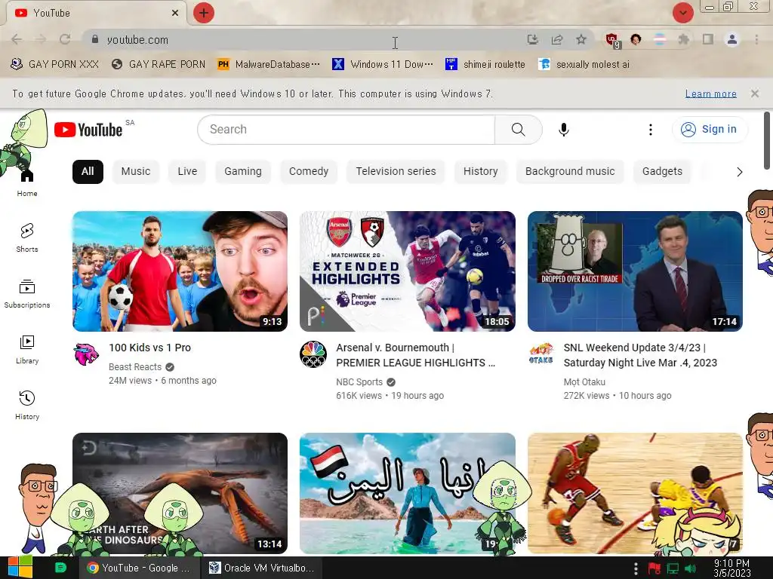Bookmark this page with star icon

click(x=581, y=39)
